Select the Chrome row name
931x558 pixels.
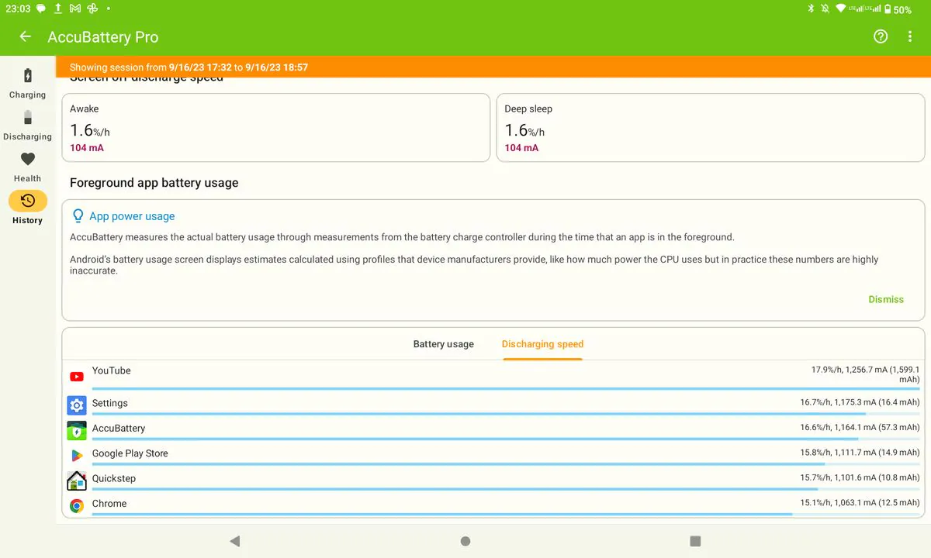click(109, 503)
